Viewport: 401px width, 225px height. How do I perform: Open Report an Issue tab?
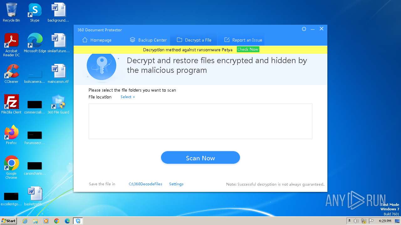coord(243,40)
